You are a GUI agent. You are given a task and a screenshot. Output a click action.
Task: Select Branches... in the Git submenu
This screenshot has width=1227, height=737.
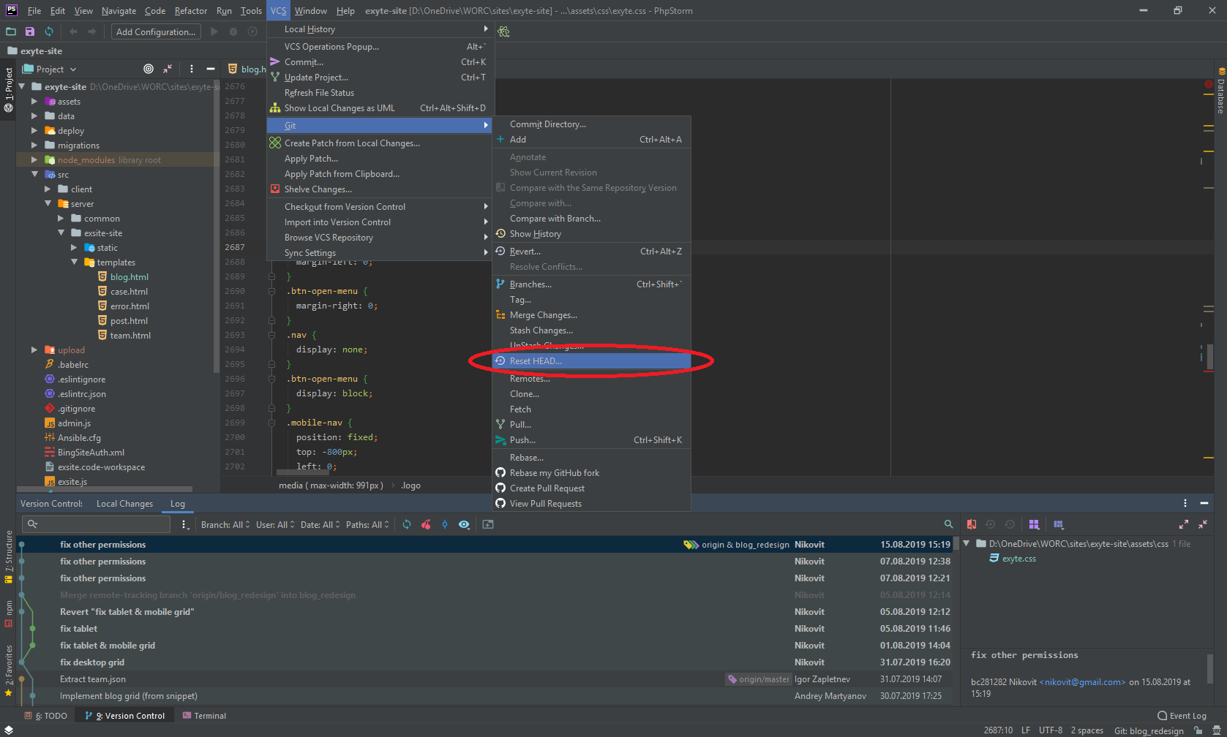click(x=591, y=284)
